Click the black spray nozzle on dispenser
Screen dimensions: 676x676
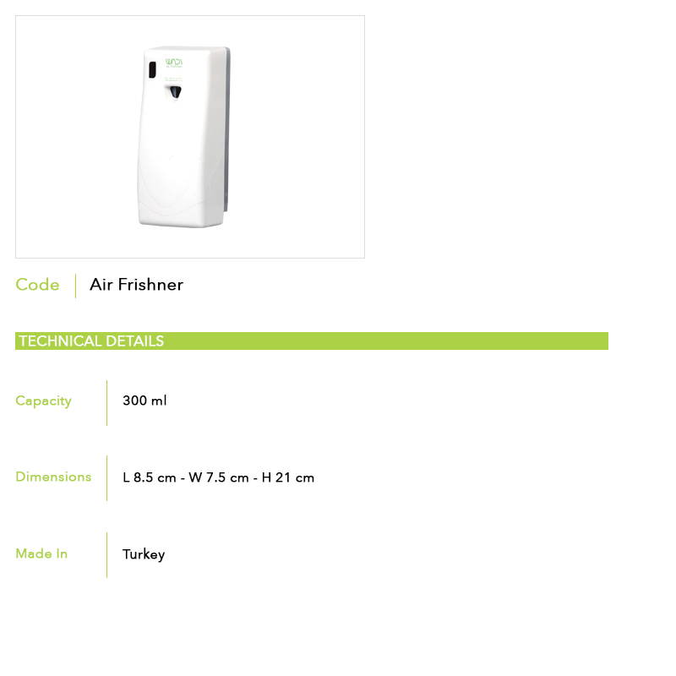tap(174, 92)
